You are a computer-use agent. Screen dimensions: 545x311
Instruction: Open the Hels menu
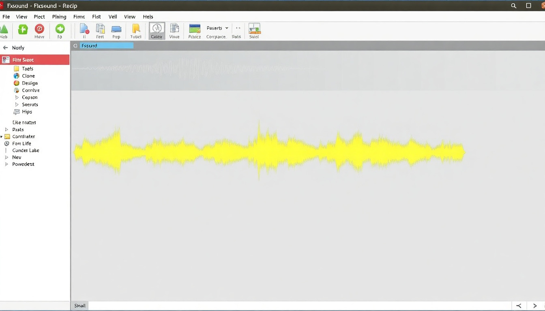click(148, 17)
